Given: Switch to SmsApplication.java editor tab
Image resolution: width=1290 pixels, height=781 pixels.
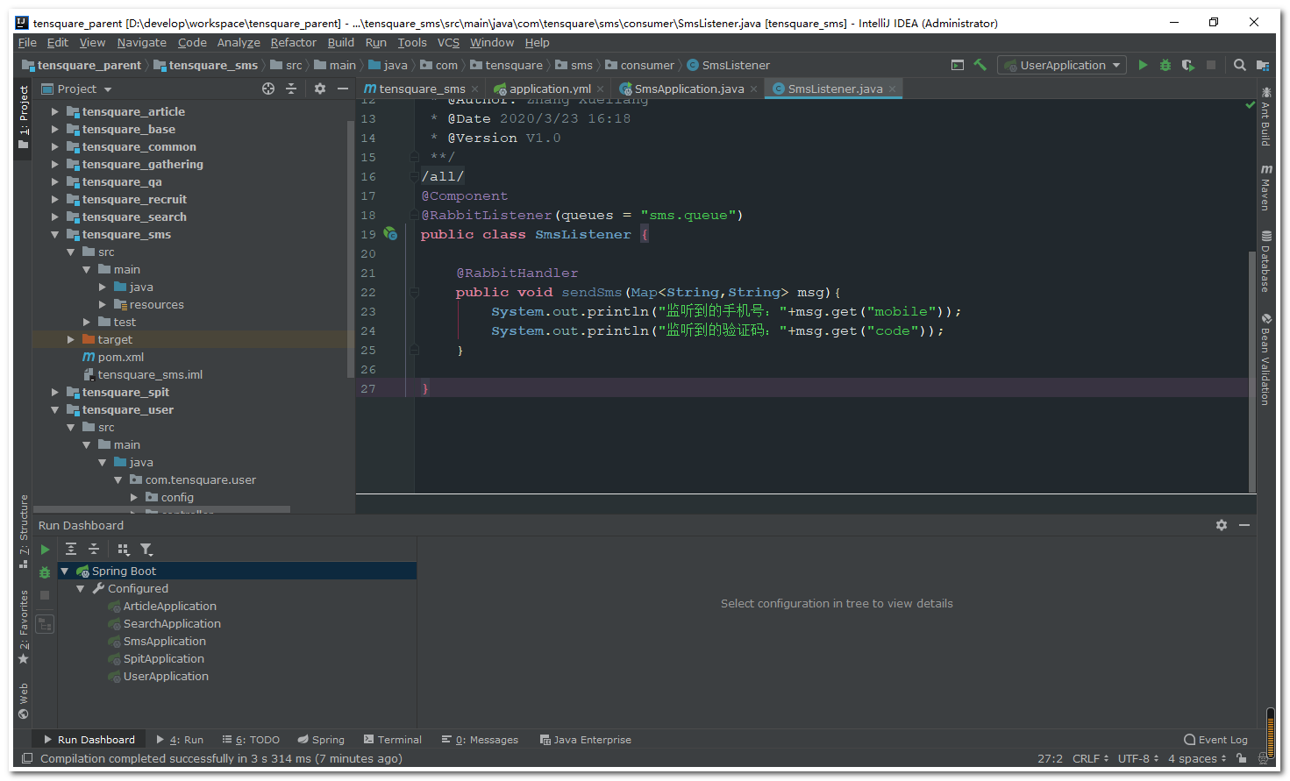Looking at the screenshot, I should (688, 89).
